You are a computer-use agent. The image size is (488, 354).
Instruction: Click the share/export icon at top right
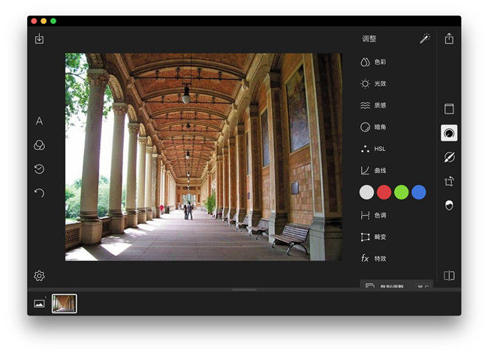[449, 38]
